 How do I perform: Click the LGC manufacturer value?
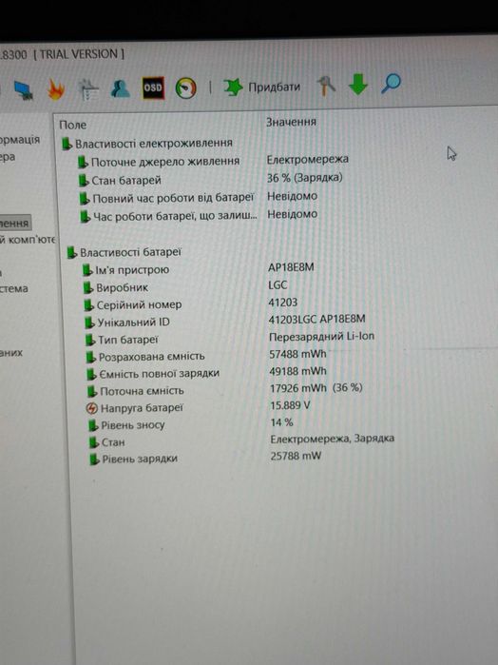tap(278, 285)
